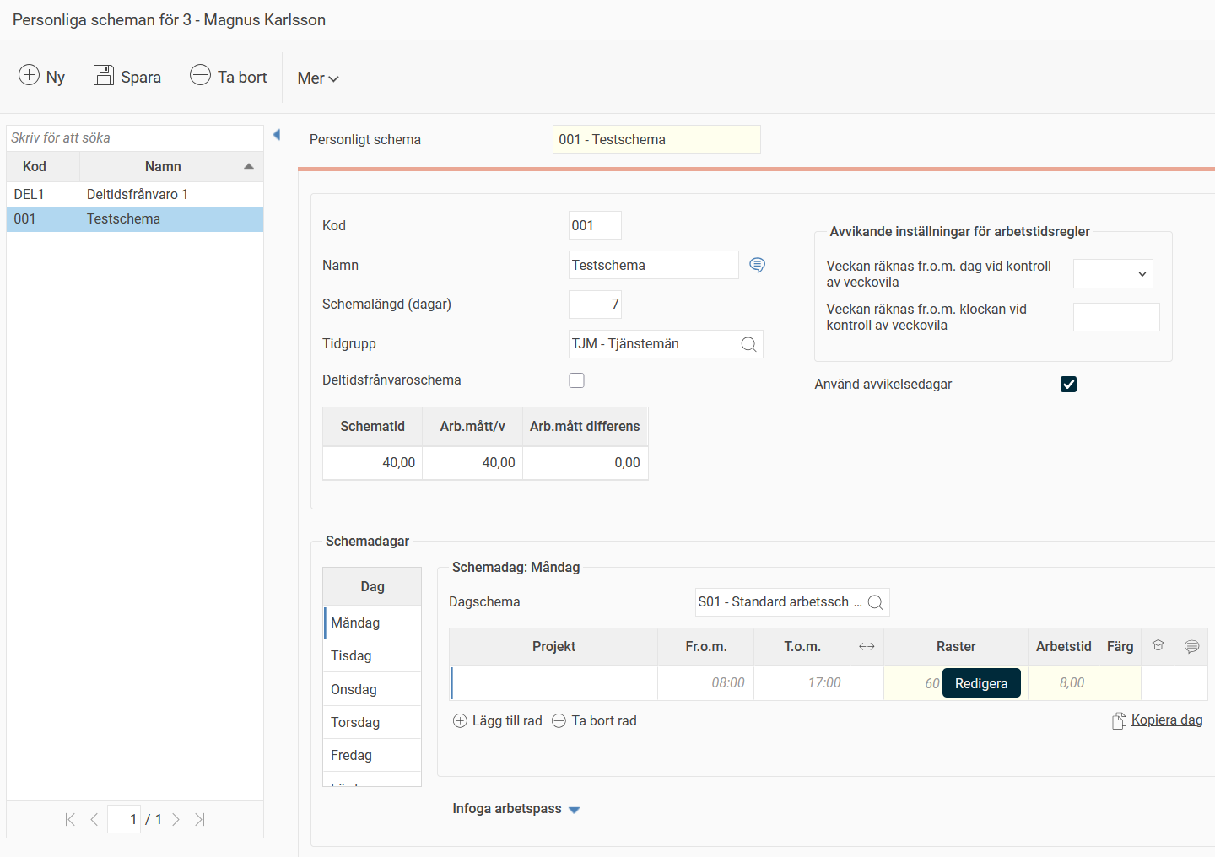This screenshot has height=857, width=1215.
Task: Click the Lägg till rad plus icon
Action: coord(460,720)
